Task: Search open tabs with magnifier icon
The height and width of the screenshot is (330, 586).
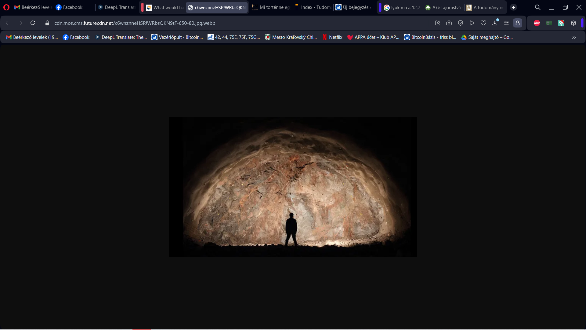Action: tap(538, 7)
